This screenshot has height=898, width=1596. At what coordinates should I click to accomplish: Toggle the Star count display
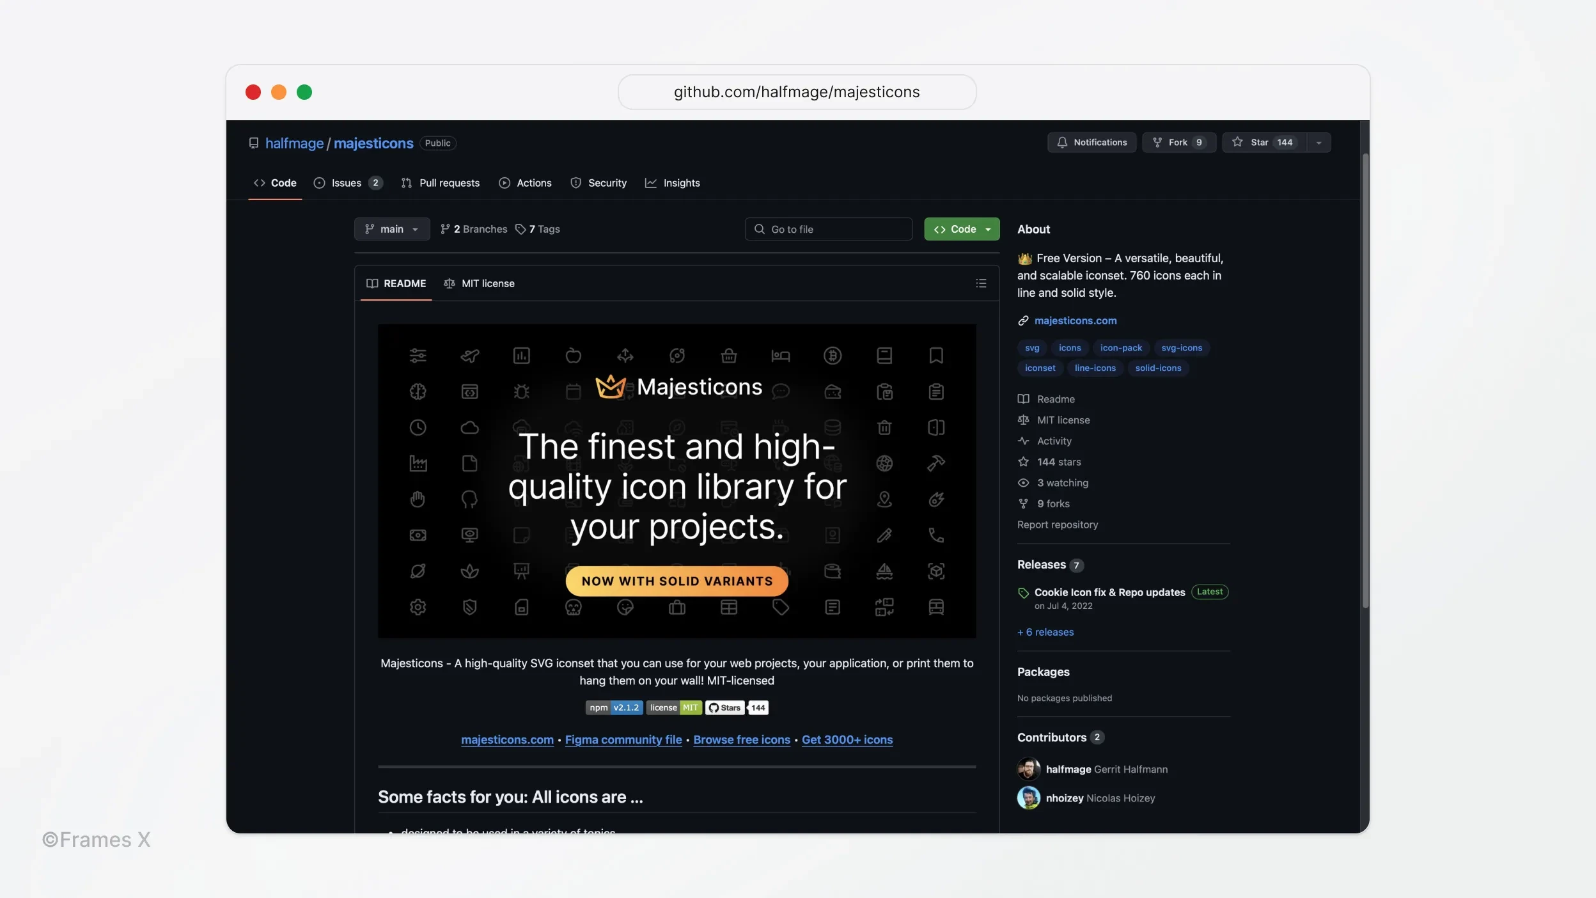coord(1285,143)
